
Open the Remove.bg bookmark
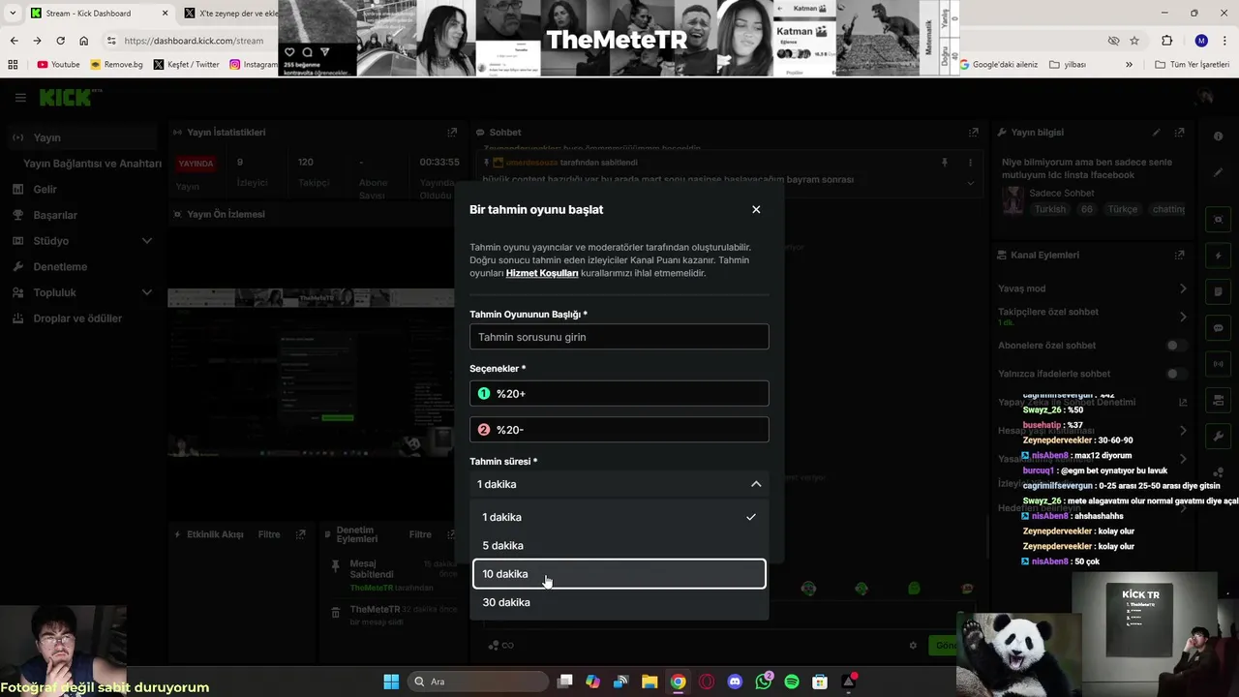point(116,65)
